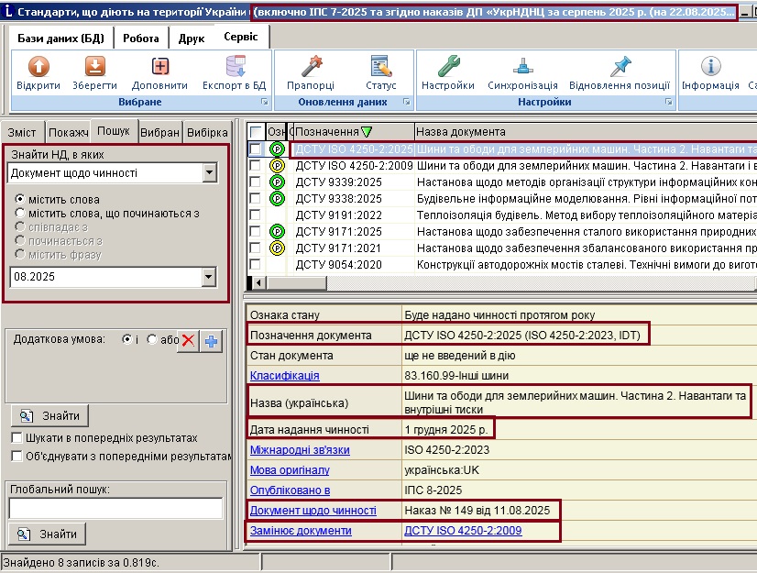The image size is (757, 573).
Task: Click the Відкрити toolbar icon
Action: coord(38,67)
